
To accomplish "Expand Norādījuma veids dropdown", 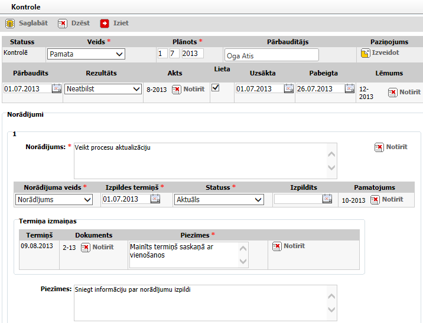I will coord(54,200).
